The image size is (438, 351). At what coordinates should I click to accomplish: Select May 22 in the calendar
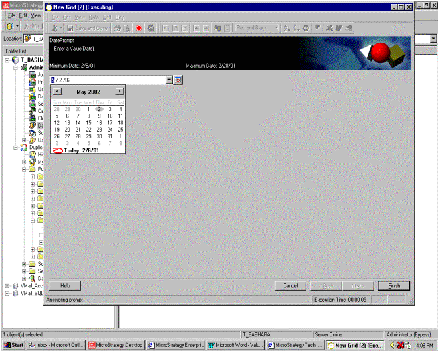point(88,130)
